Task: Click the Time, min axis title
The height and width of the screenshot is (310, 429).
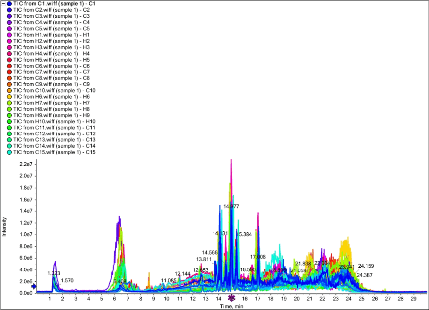Action: point(232,306)
